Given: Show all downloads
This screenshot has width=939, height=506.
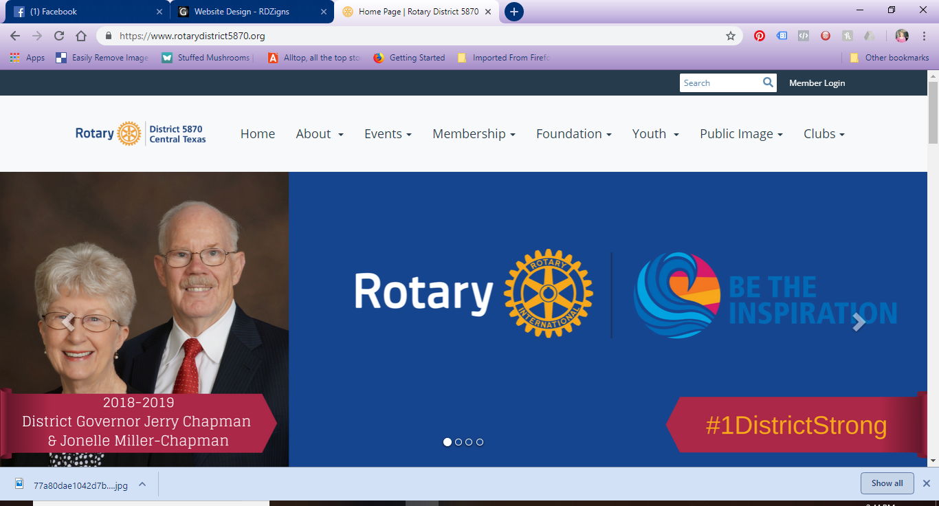Looking at the screenshot, I should coord(887,483).
